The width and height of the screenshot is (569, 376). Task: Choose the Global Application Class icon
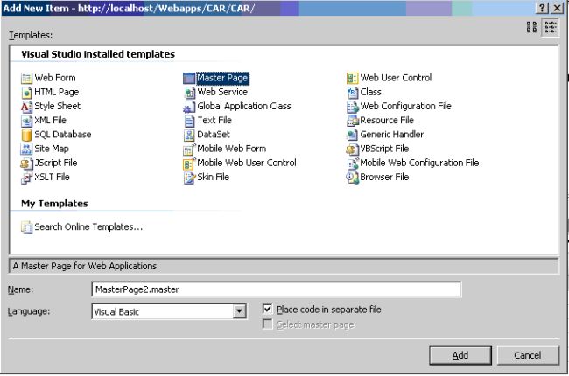(189, 107)
